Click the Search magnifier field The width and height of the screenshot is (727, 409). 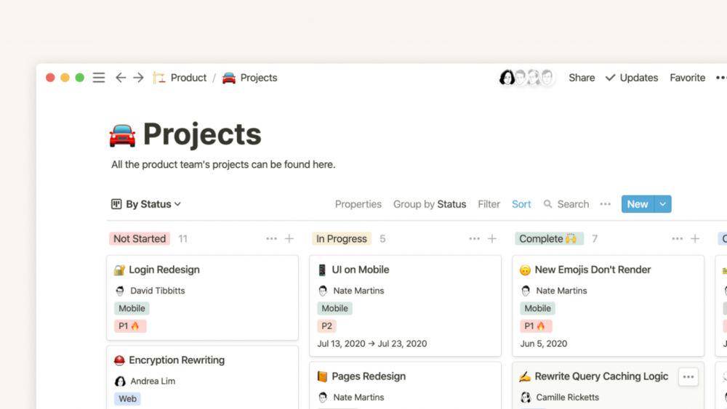coord(566,204)
